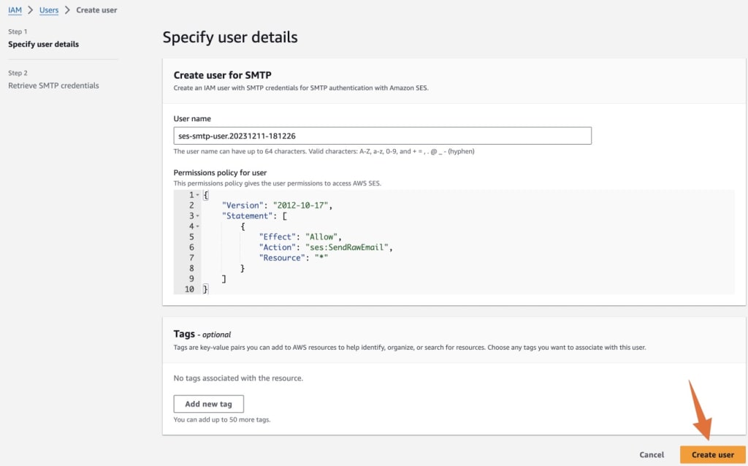Select Step 1 Specify user details
This screenshot has height=466, width=748.
point(42,44)
